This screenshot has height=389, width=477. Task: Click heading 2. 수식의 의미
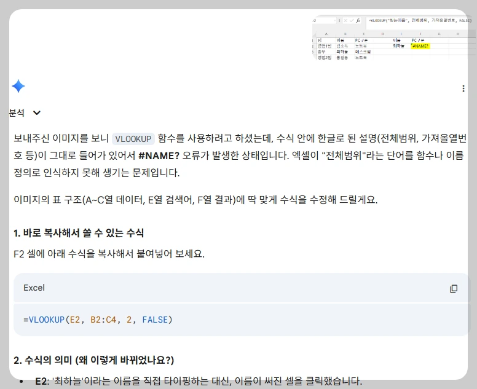(93, 360)
